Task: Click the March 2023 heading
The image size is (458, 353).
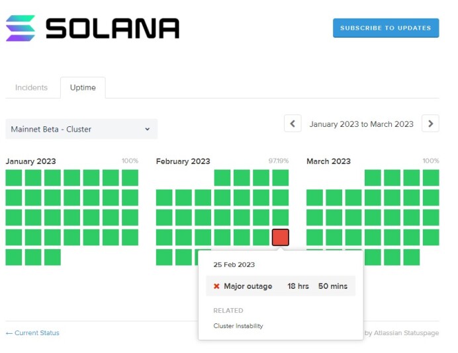Action: tap(328, 161)
